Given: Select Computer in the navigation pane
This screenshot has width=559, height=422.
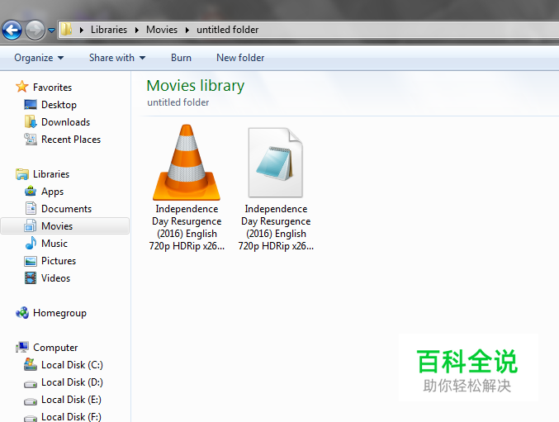Looking at the screenshot, I should tap(55, 348).
